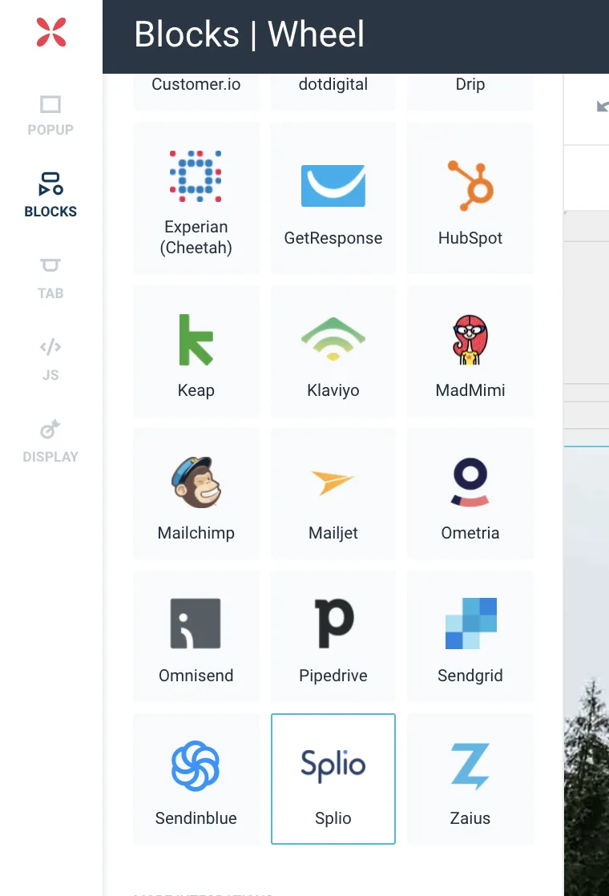Image resolution: width=609 pixels, height=896 pixels.
Task: Select the Omnisend integration tile
Action: tap(196, 636)
